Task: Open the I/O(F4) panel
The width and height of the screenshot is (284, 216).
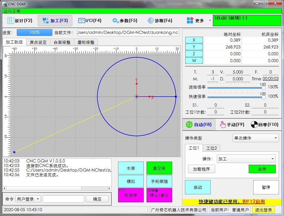Action: point(90,21)
